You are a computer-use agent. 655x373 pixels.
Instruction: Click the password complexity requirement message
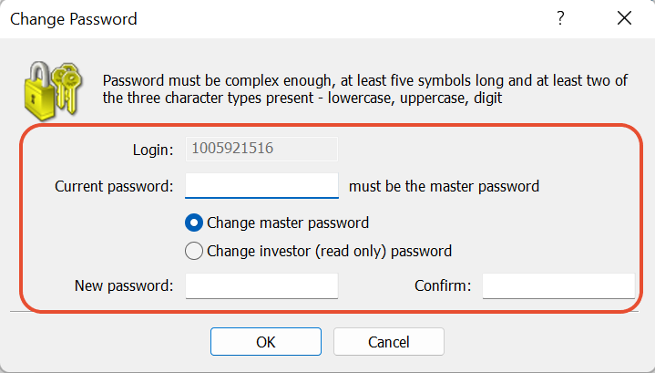click(x=365, y=89)
